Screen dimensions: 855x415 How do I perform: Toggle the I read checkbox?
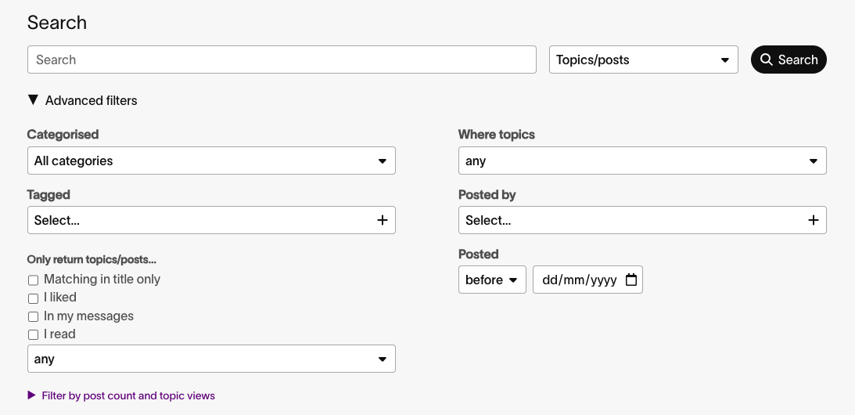(x=34, y=334)
